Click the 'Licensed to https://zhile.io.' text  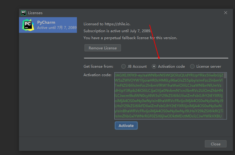pyautogui.click(x=107, y=24)
